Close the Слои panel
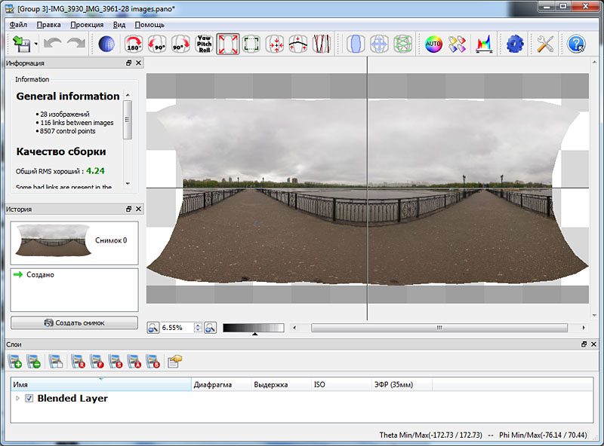The image size is (604, 446). (593, 344)
